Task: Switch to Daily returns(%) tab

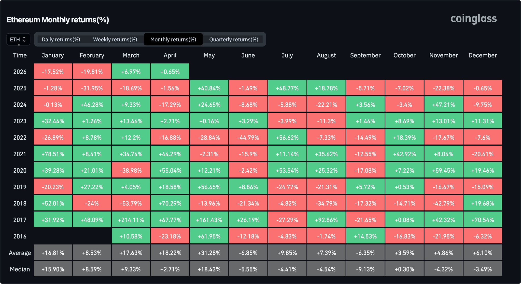Action: [61, 39]
